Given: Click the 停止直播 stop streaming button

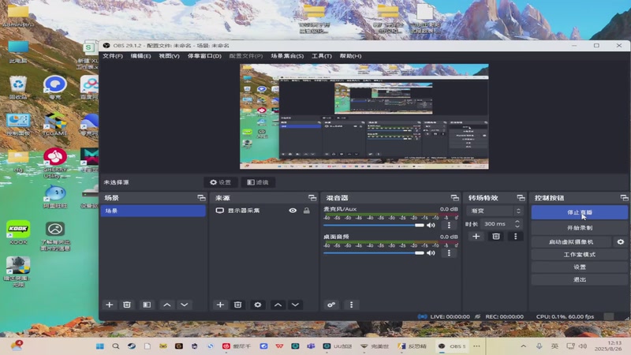Looking at the screenshot, I should tap(580, 212).
